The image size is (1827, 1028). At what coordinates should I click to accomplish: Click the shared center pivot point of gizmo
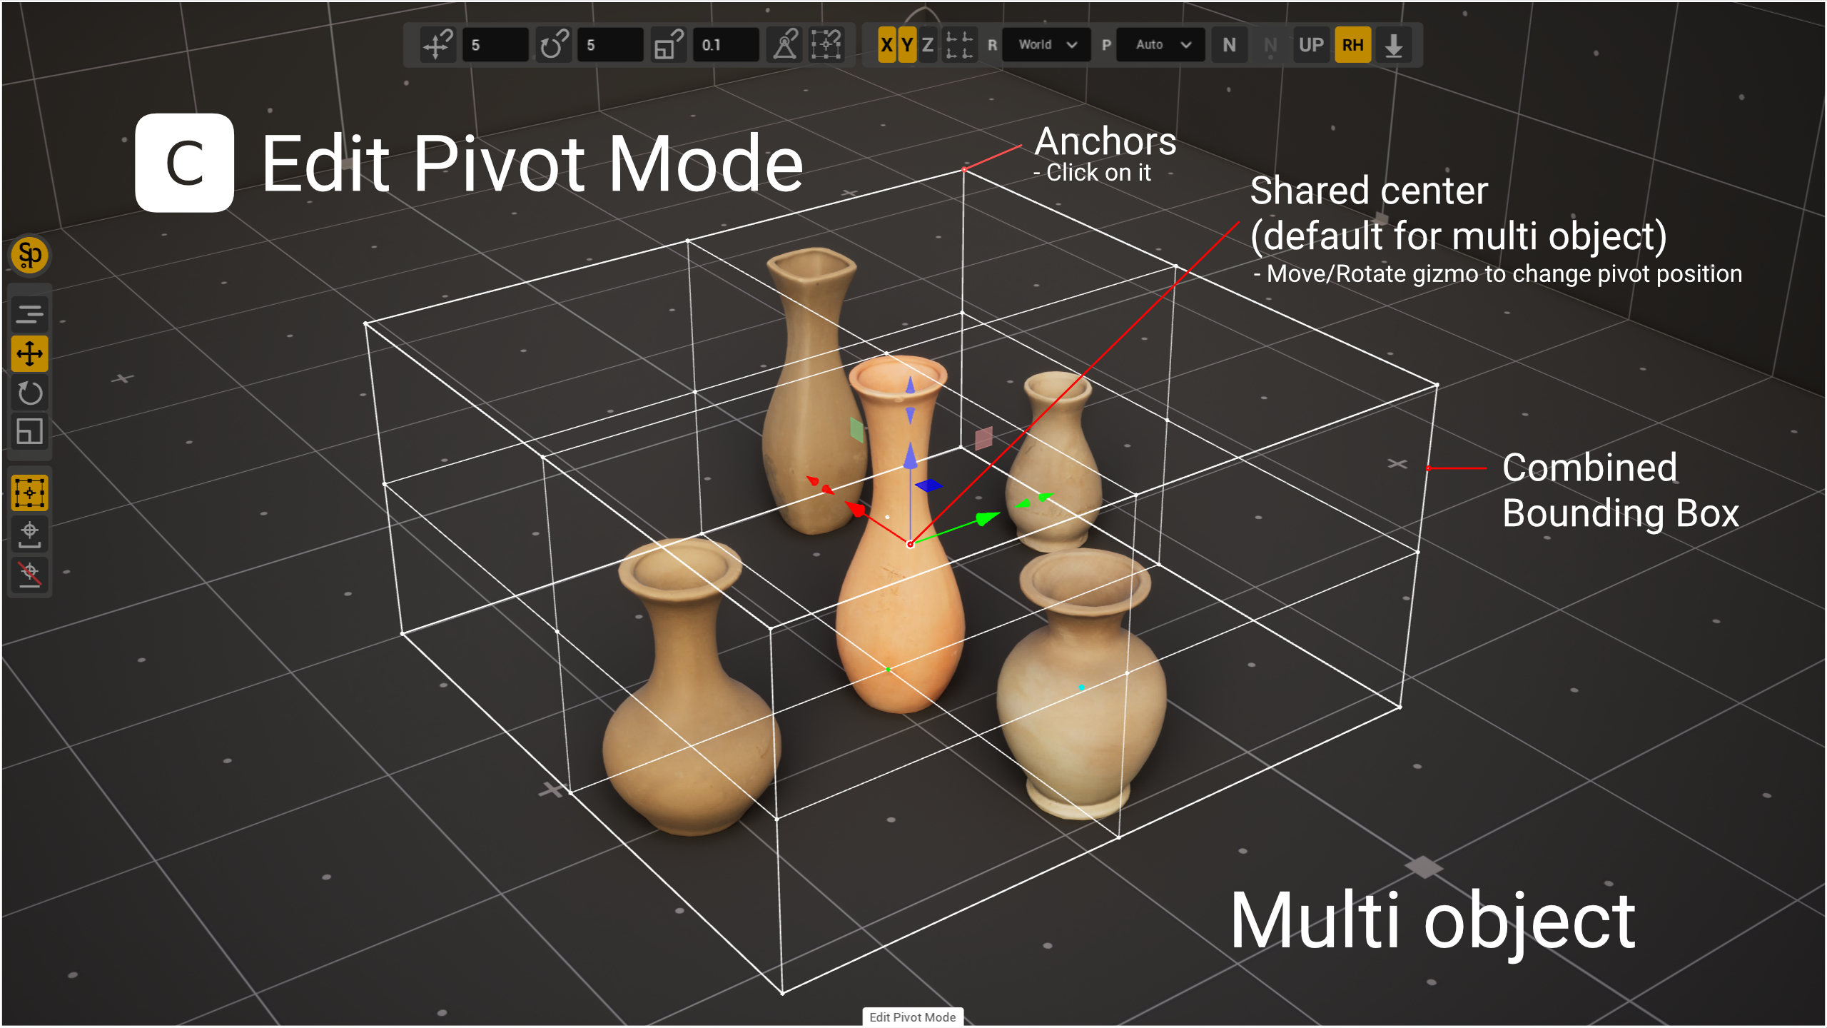[911, 545]
